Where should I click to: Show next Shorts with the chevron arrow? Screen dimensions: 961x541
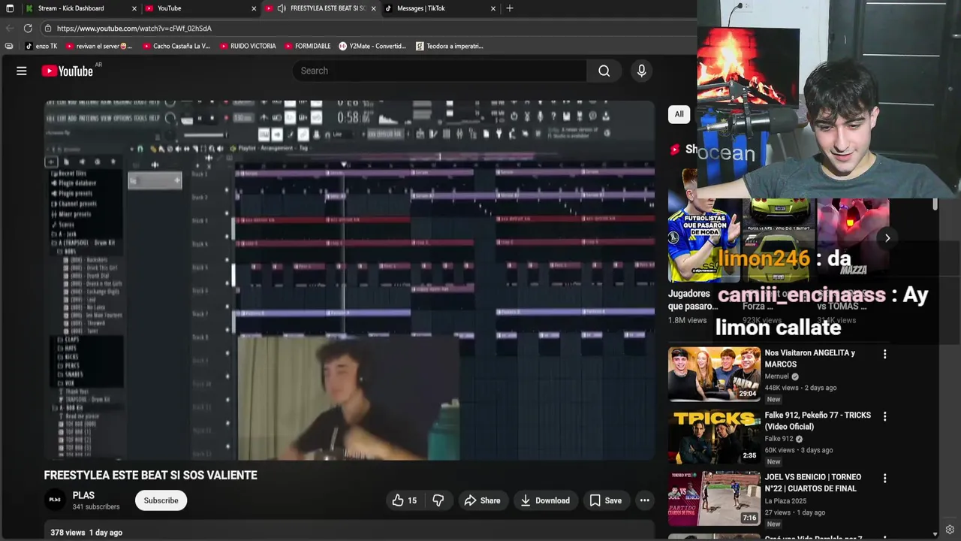pos(887,238)
